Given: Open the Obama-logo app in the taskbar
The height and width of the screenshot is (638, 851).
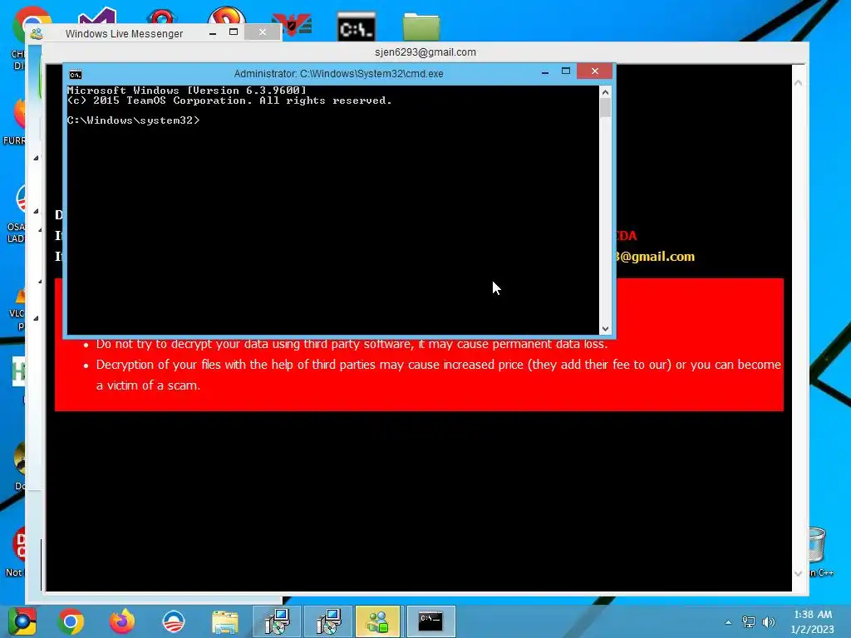Looking at the screenshot, I should [x=174, y=621].
